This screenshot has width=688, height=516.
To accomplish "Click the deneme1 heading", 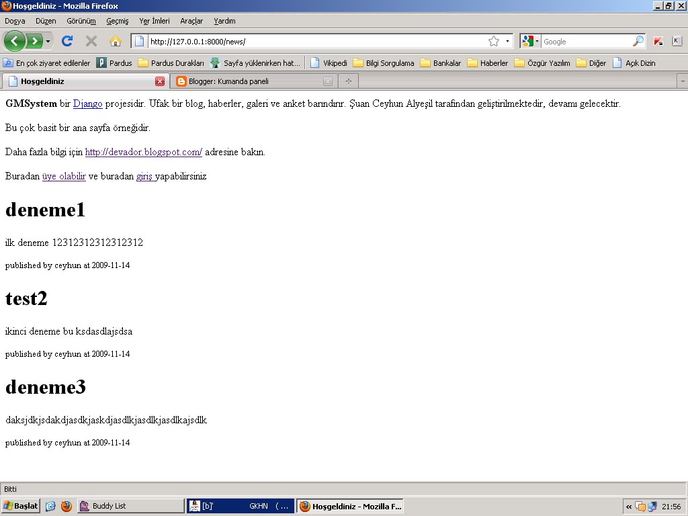I will [45, 210].
